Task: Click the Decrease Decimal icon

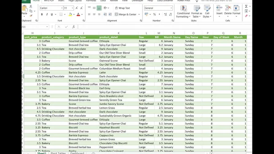Action: point(171,14)
